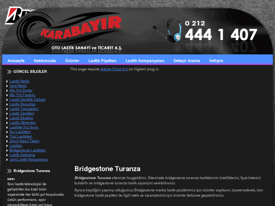Select Lastik Fiyatları in navigation bar
275x206 pixels.
103,60
